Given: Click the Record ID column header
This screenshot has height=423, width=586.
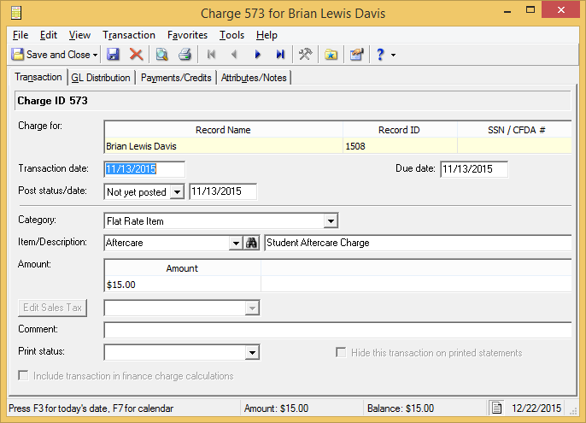Looking at the screenshot, I should coord(400,130).
